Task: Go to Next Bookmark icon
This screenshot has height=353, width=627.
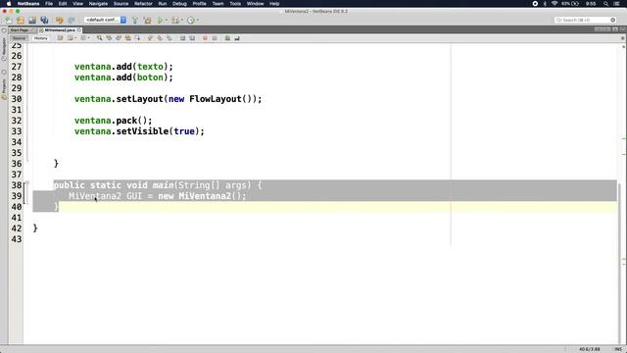Action: [160, 38]
